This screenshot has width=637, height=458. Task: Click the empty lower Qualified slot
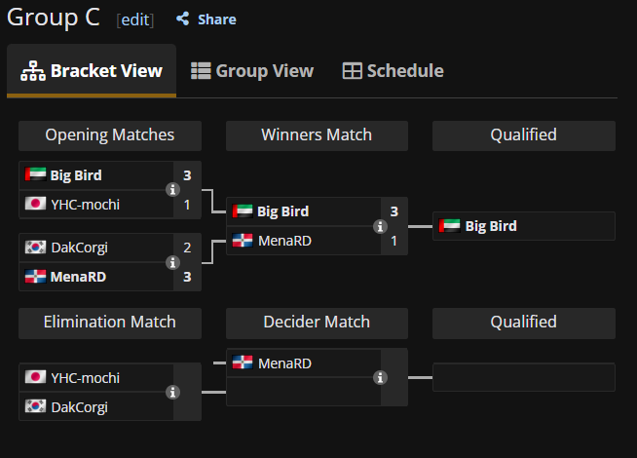(523, 377)
